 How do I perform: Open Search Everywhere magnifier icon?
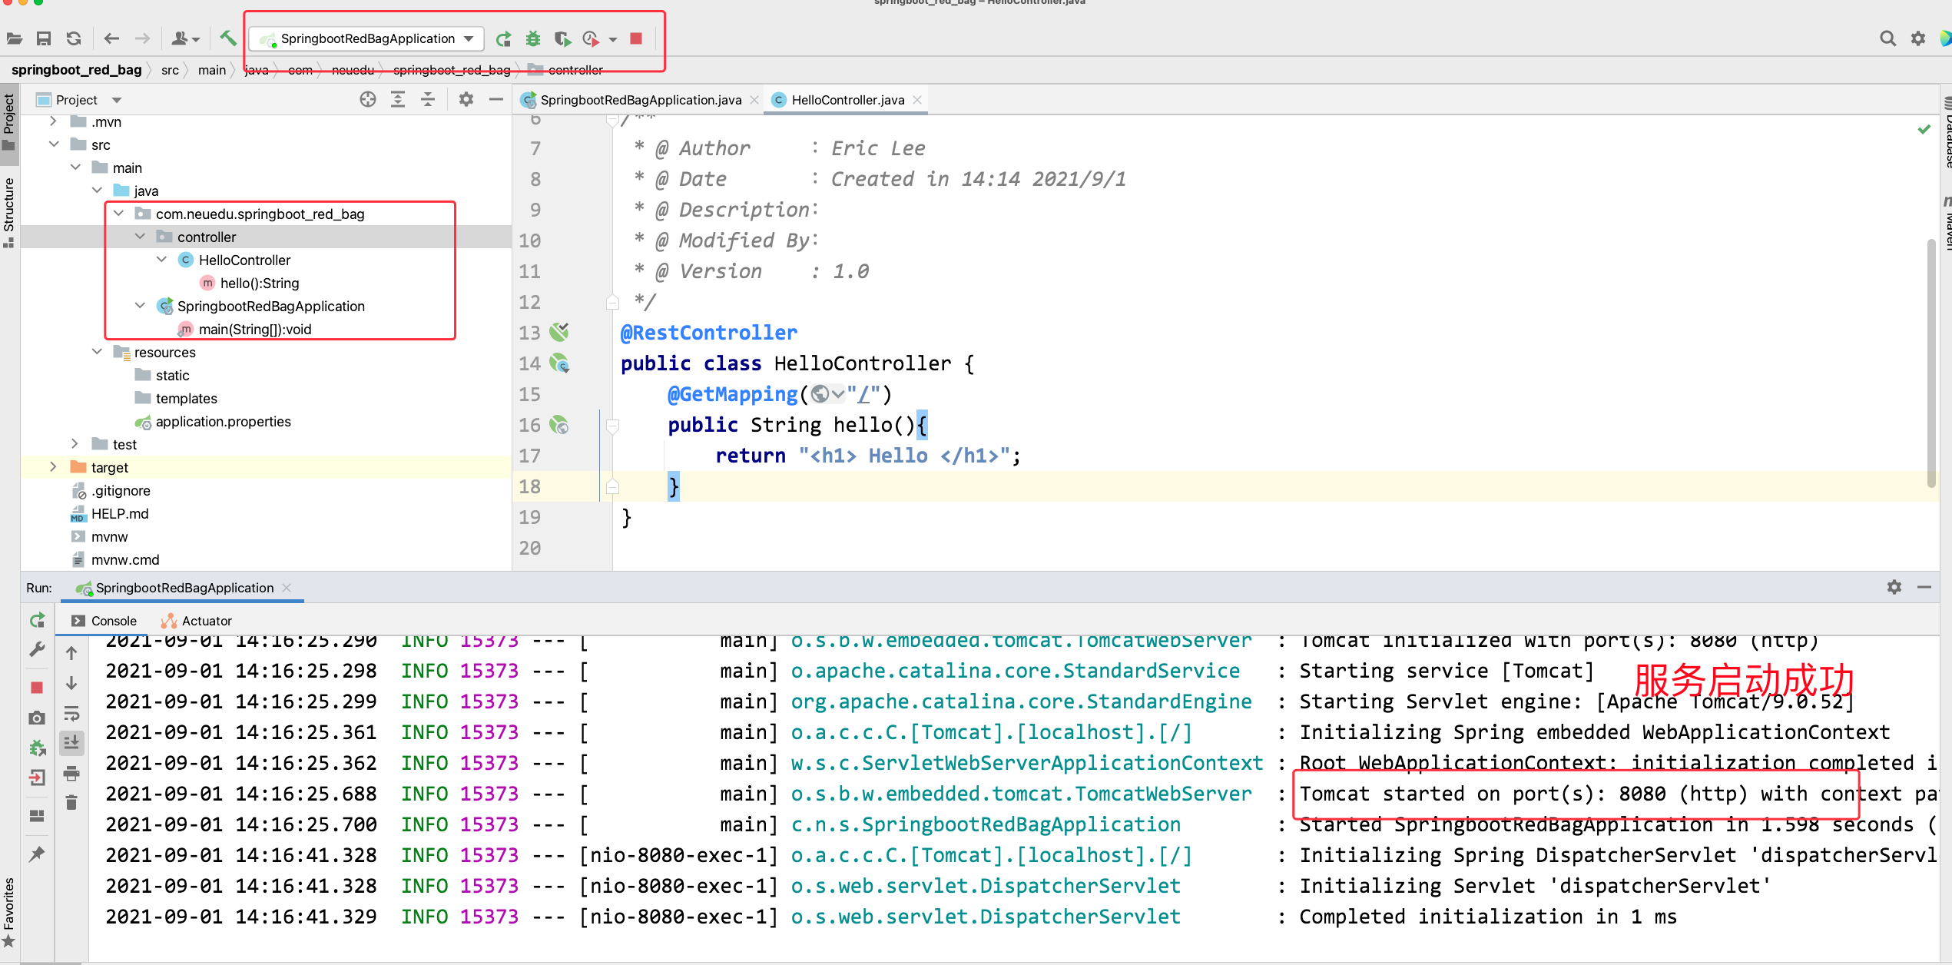1887,38
